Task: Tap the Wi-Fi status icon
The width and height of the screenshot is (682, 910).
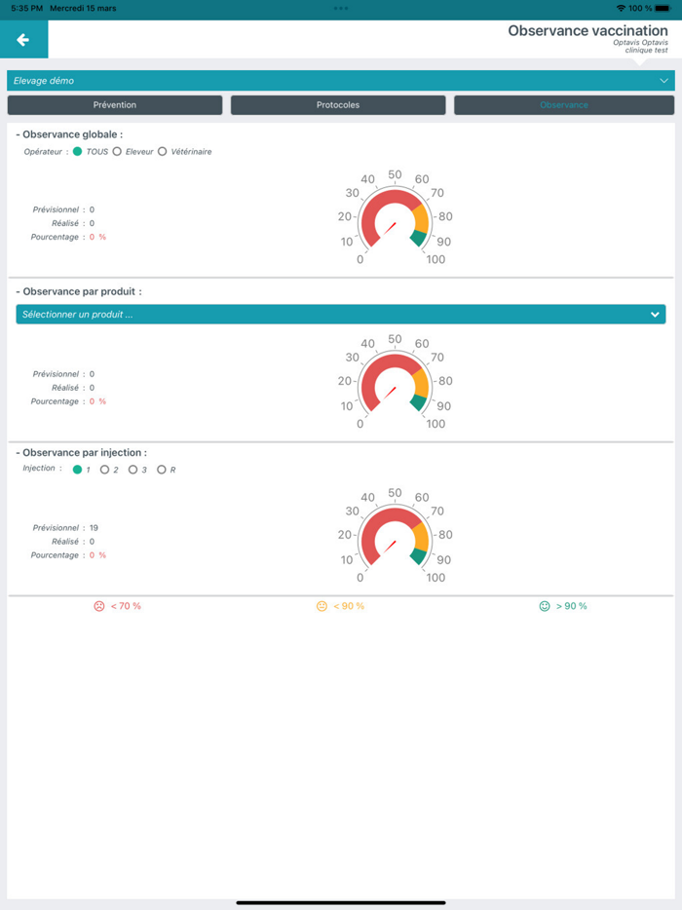Action: (x=621, y=8)
